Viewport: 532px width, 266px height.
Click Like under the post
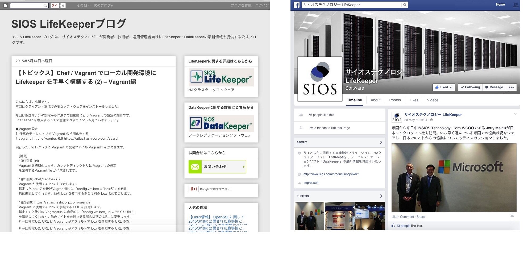[x=394, y=217]
